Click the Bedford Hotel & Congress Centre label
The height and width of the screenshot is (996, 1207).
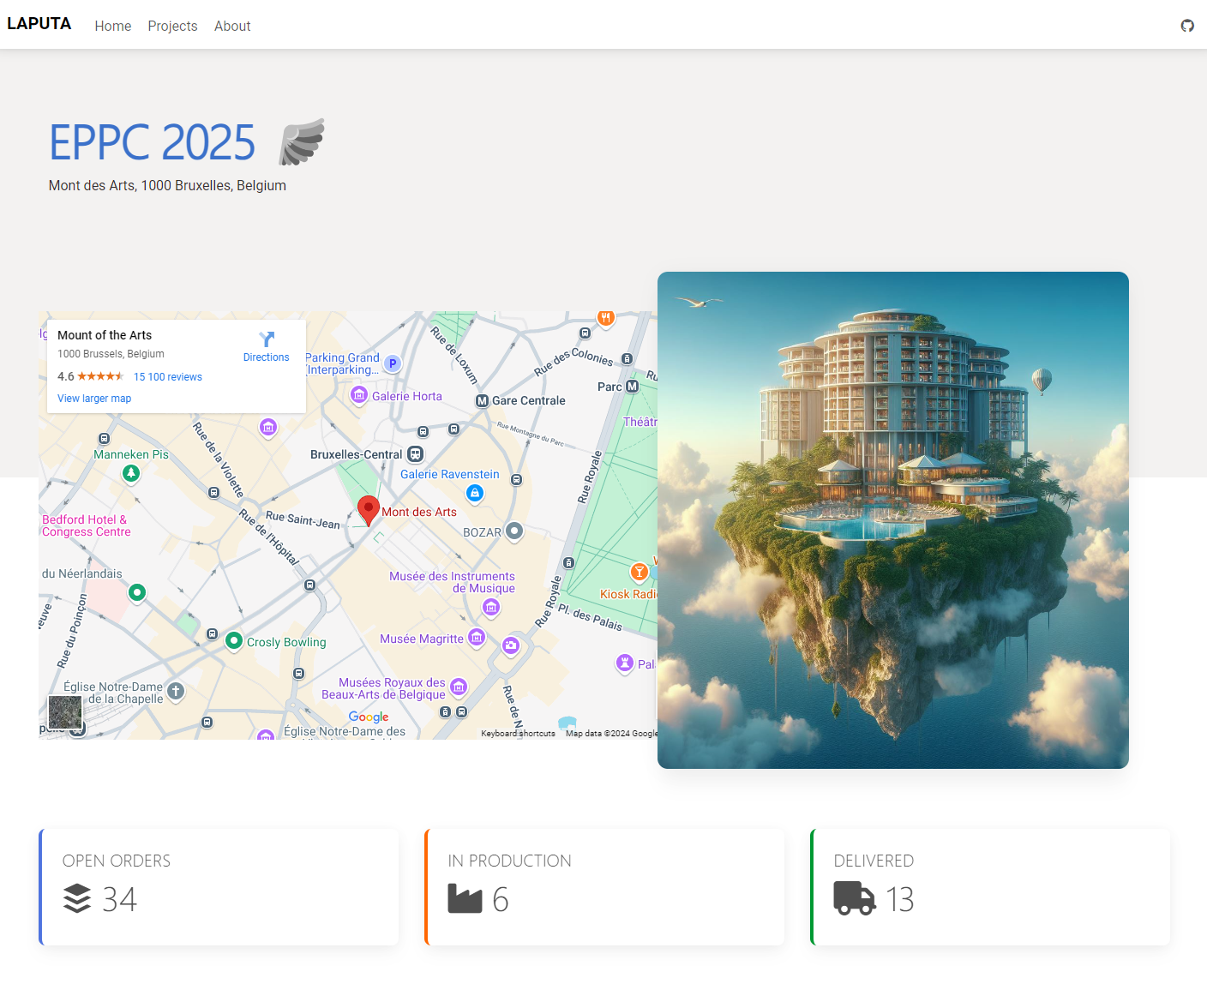click(x=87, y=525)
